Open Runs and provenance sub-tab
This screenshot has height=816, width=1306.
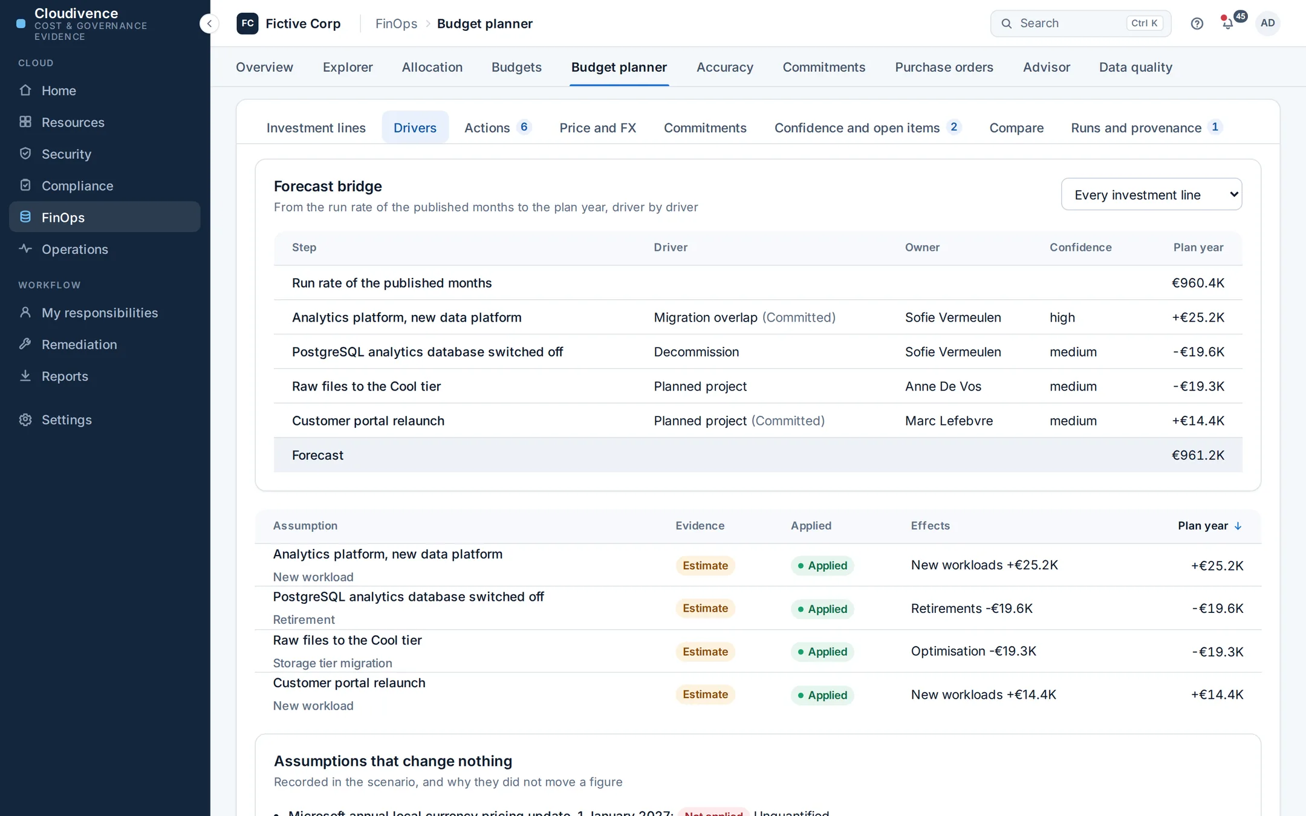1147,128
